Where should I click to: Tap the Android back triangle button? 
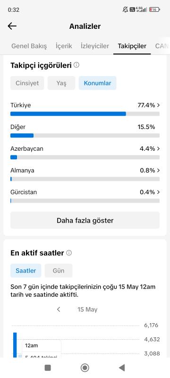(122, 368)
